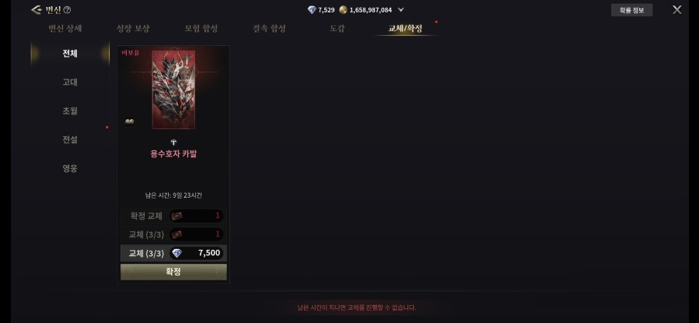Click the diamond icon beside 7,500
Viewport: 699px width, 323px height.
(176, 254)
